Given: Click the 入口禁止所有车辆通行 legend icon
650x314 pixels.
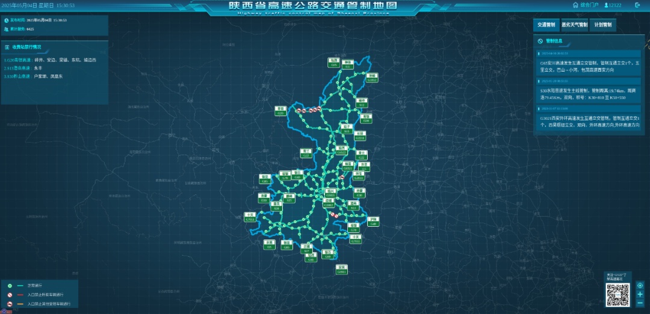Looking at the screenshot, I should (11, 295).
